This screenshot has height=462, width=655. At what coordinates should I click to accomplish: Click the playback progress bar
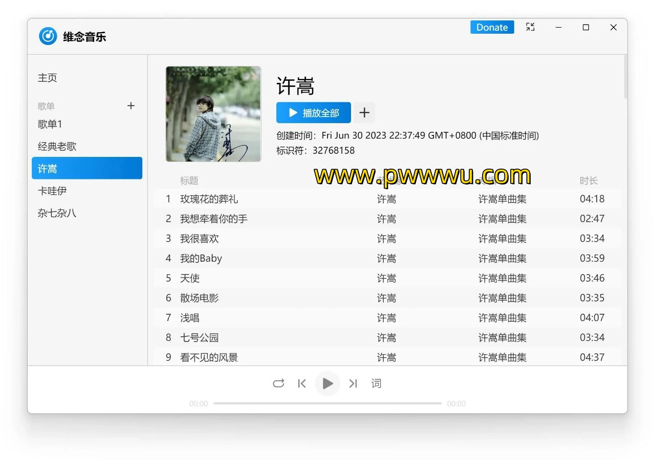point(327,403)
